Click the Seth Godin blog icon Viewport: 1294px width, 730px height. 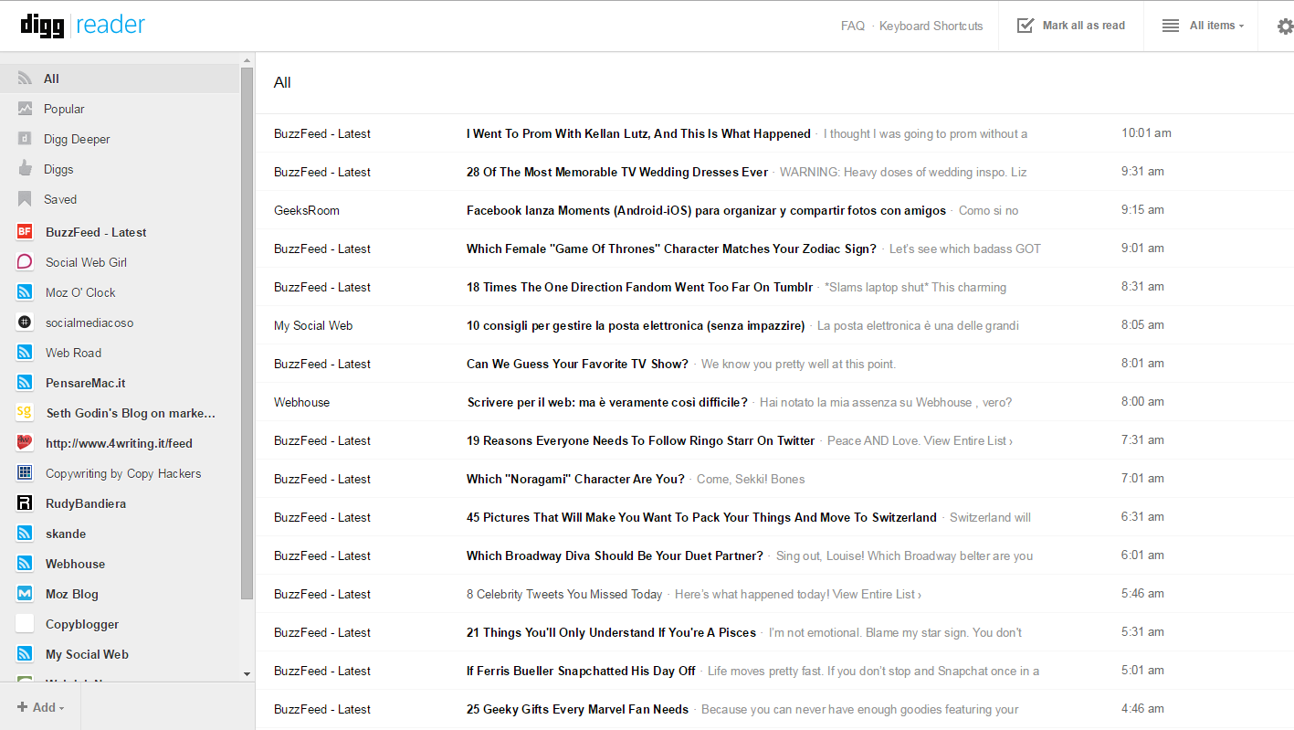point(26,413)
